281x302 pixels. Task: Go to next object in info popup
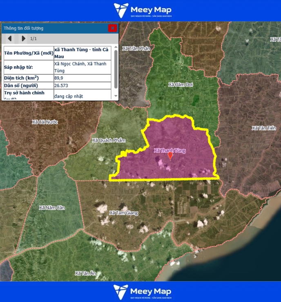tap(23, 39)
